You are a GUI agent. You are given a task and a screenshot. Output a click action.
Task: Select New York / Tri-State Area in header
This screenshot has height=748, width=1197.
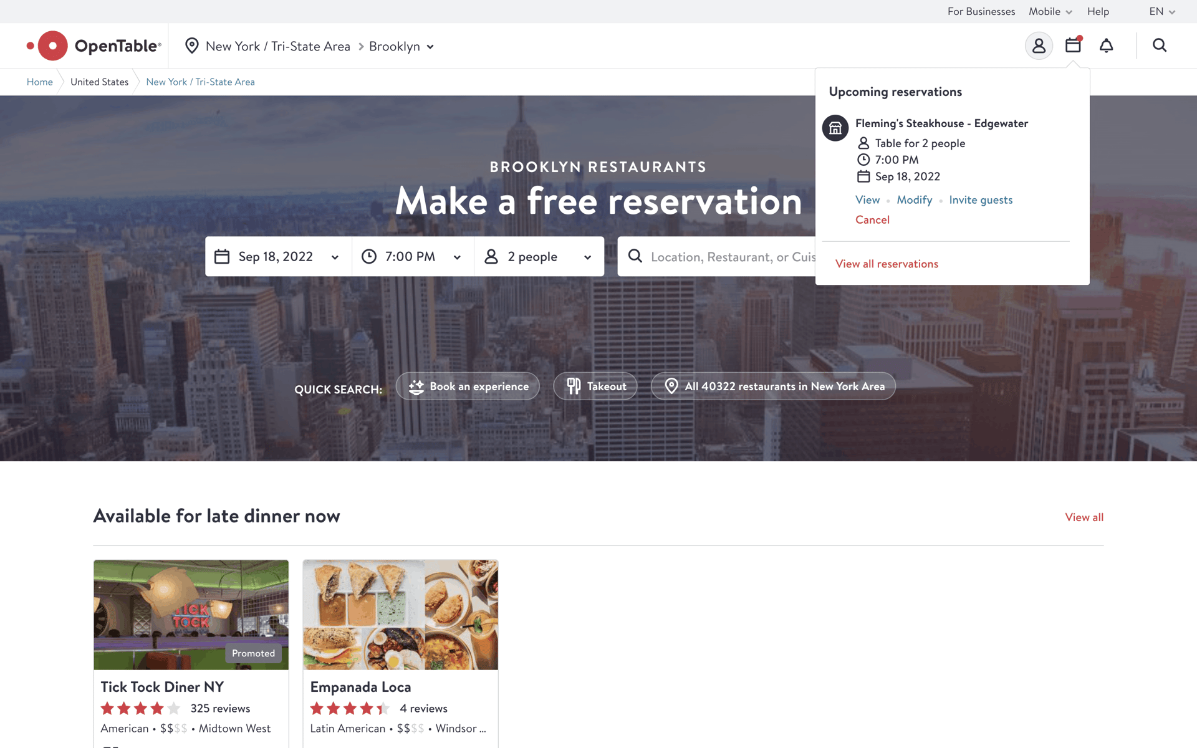tap(278, 46)
